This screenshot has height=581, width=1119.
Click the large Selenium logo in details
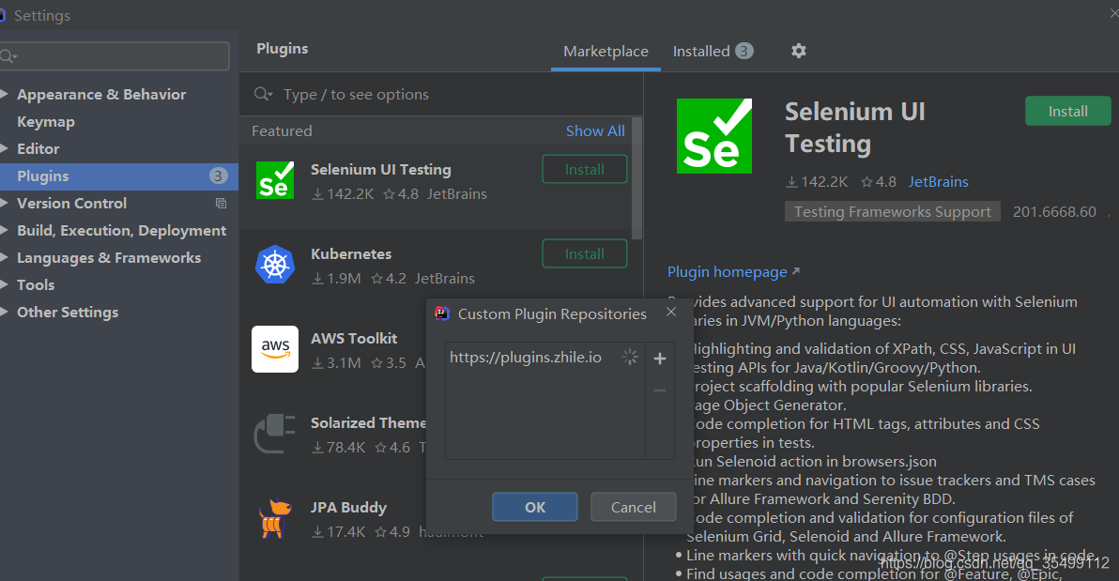(x=713, y=135)
